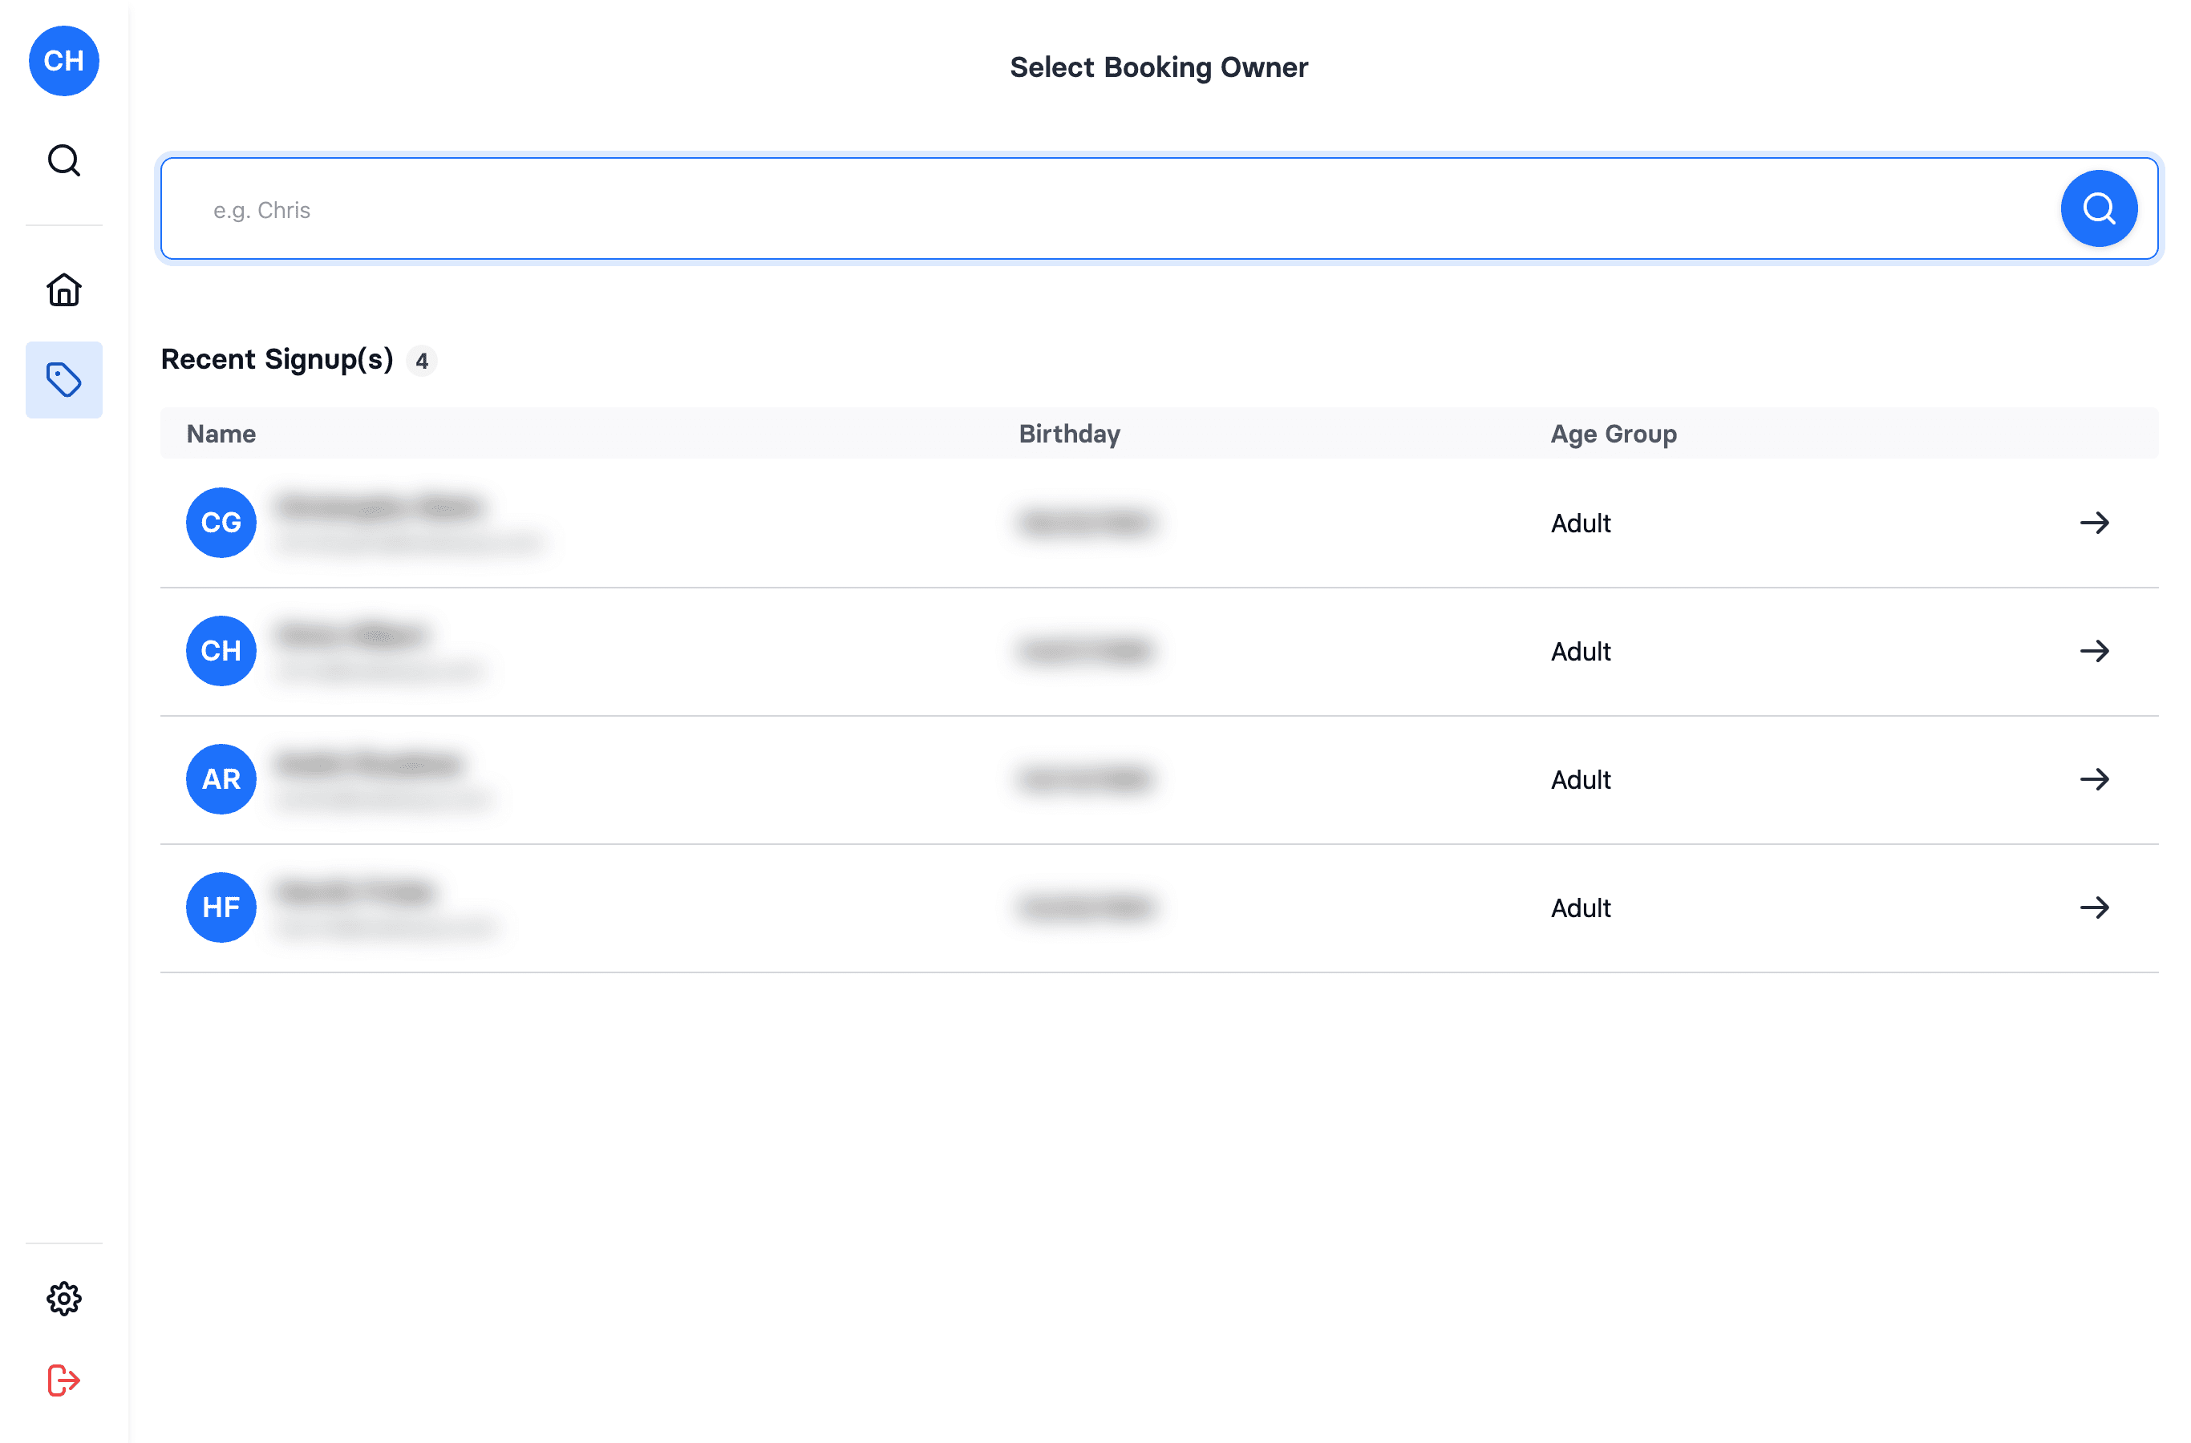Click 'Adult' in the AR row
The width and height of the screenshot is (2191, 1443).
(1581, 779)
